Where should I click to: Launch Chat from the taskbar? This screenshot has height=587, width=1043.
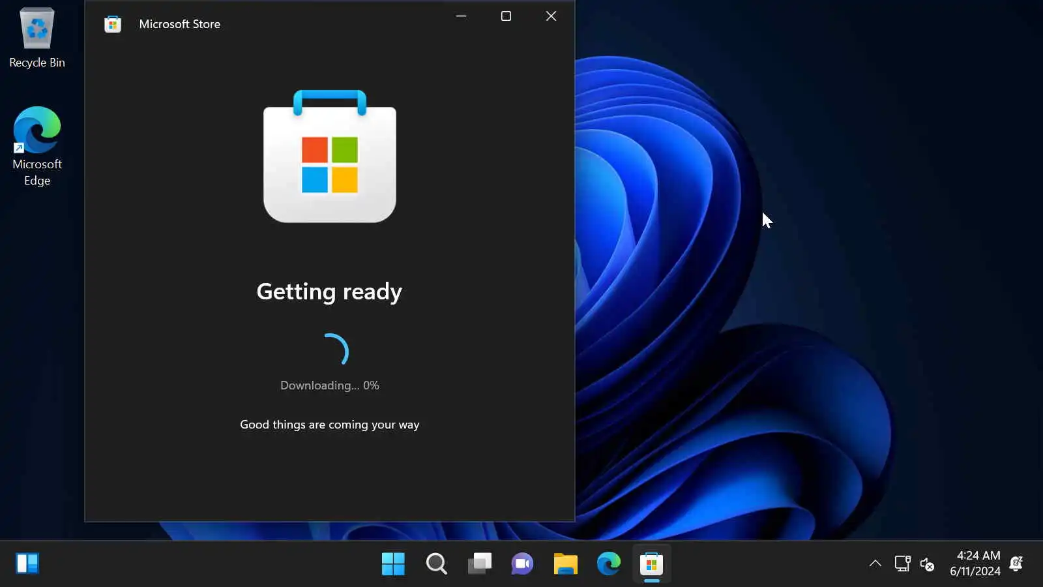click(522, 564)
